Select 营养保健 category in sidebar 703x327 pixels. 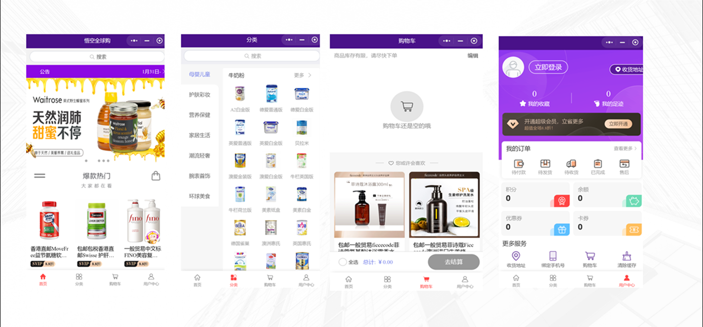click(x=199, y=115)
